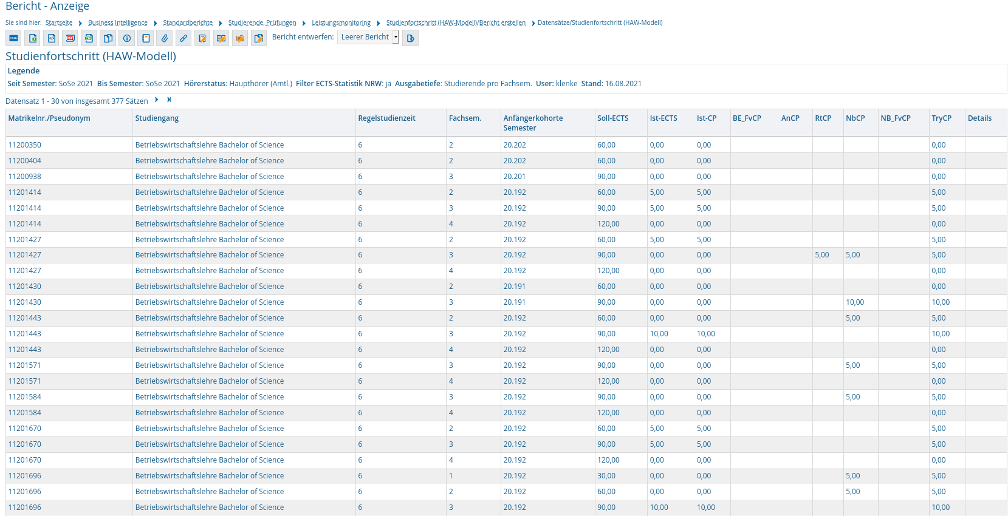
Task: Click the notebook toolbar icon
Action: (145, 38)
